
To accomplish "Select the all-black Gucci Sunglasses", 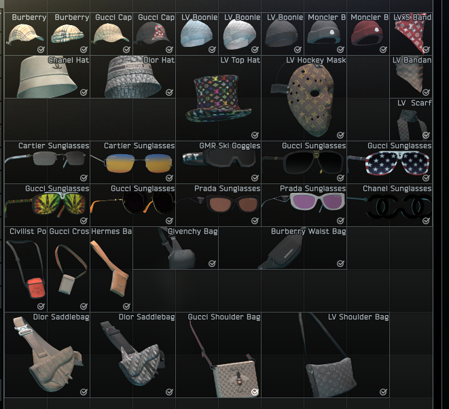I will coord(304,162).
